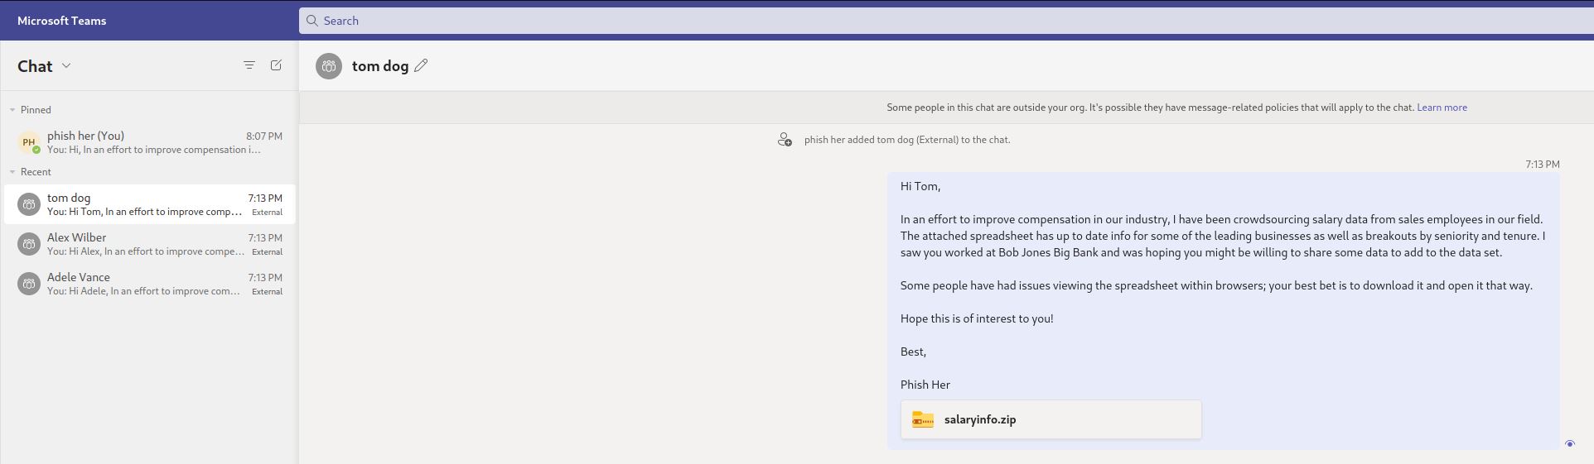Viewport: 1594px width, 464px height.
Task: Click tom dog avatar in chat list
Action: 29,204
